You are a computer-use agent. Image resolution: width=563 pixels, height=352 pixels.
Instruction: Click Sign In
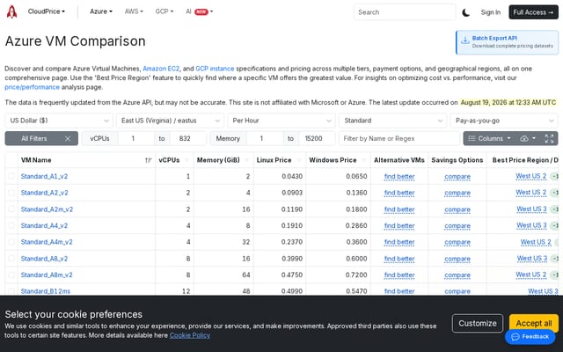coord(491,12)
